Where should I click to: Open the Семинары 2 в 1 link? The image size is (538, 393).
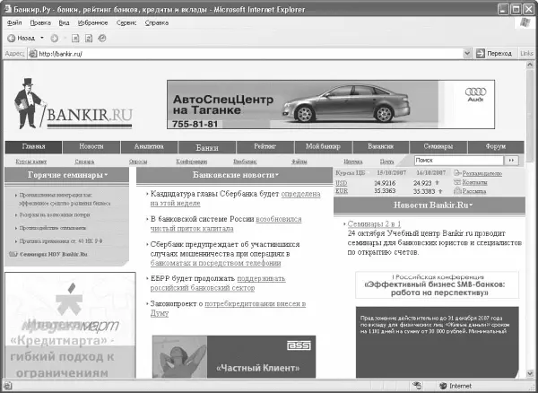click(374, 224)
